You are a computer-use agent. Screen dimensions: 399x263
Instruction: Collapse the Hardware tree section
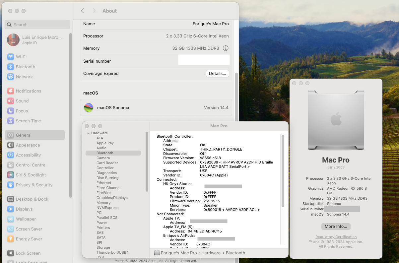click(89, 133)
